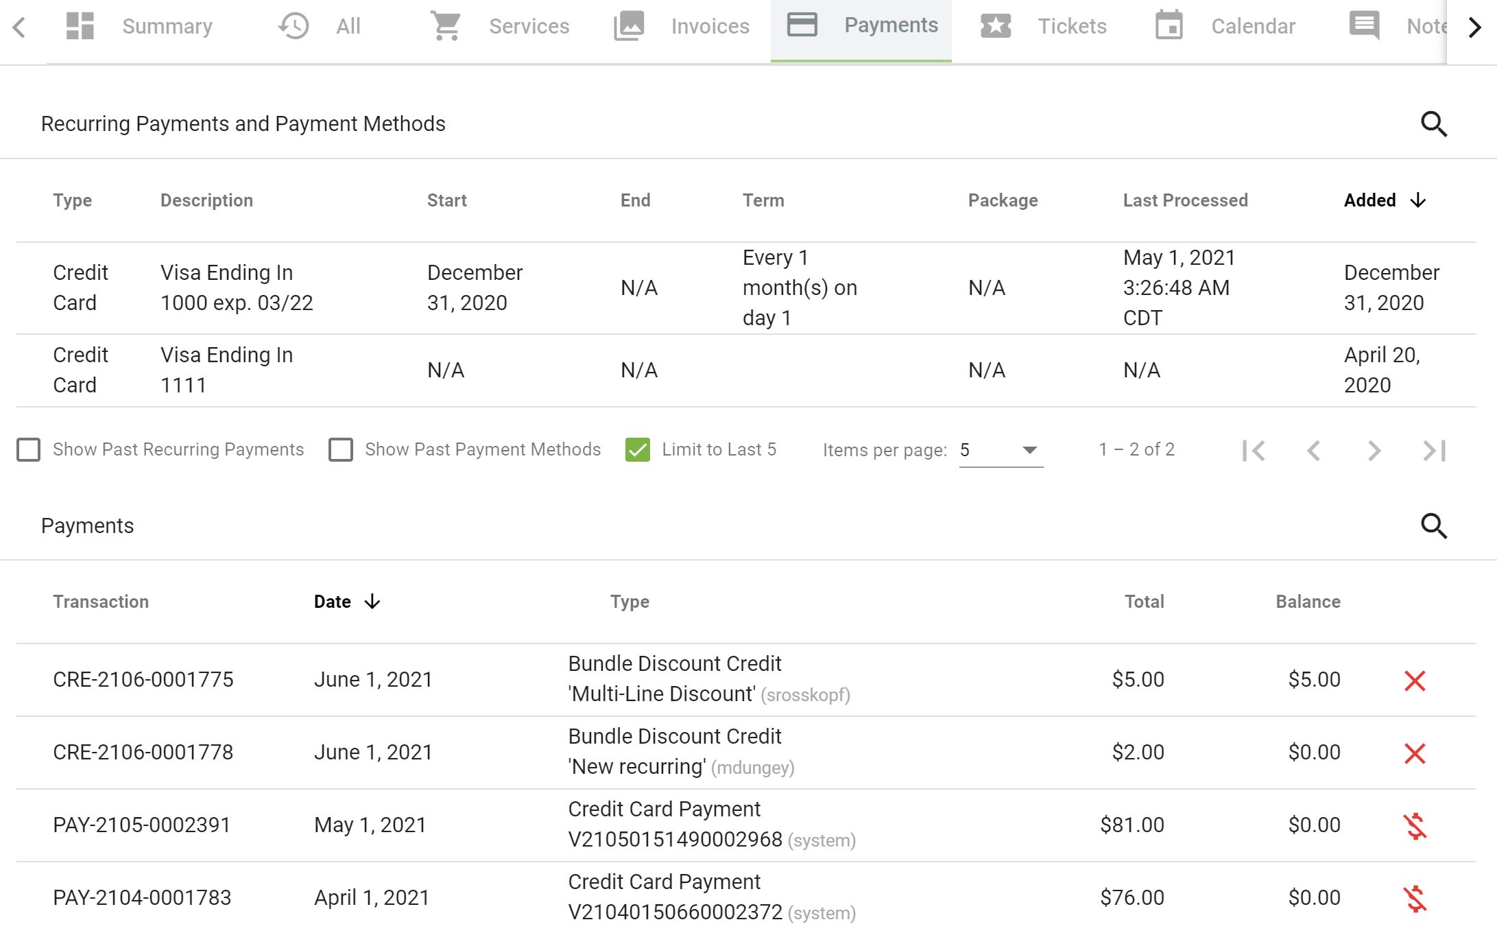Click the Every 1 month(s) term cell
Image resolution: width=1497 pixels, height=933 pixels.
[800, 288]
